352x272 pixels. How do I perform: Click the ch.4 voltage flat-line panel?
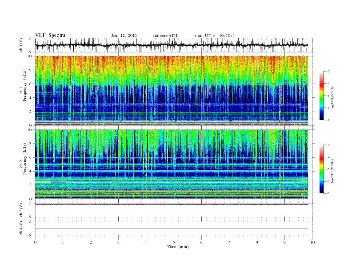click(x=175, y=228)
